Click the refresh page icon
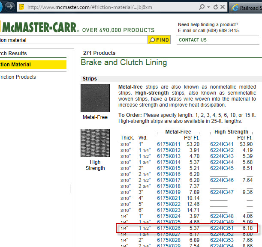 (216, 7)
